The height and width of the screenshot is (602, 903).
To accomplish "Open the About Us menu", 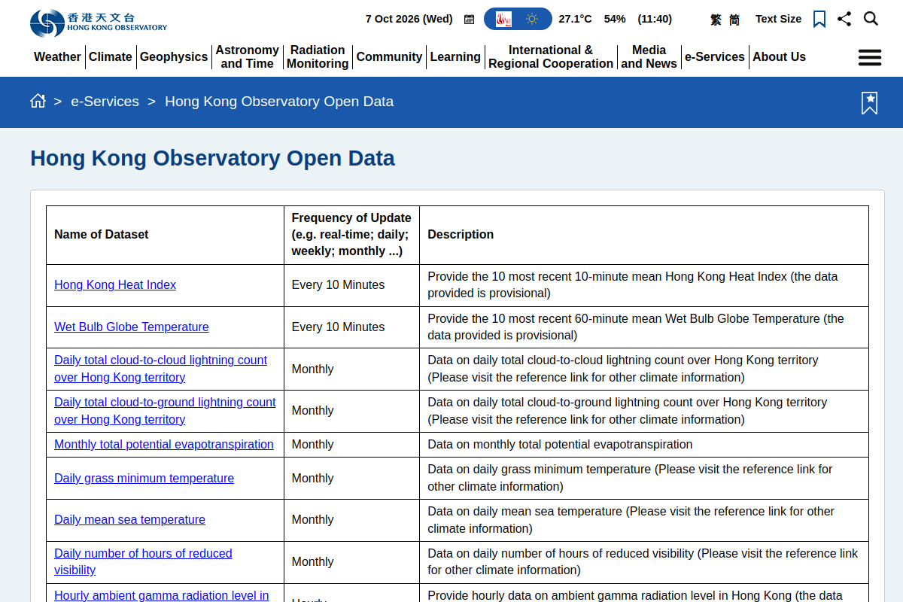I will tap(779, 57).
